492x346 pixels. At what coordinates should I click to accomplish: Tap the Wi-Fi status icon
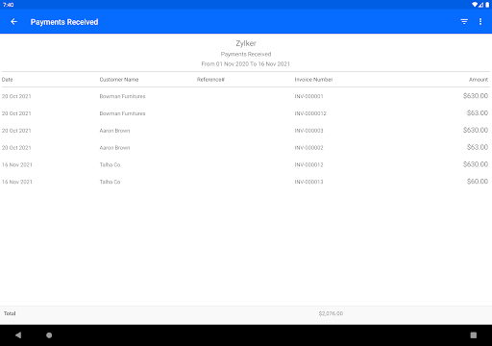475,5
